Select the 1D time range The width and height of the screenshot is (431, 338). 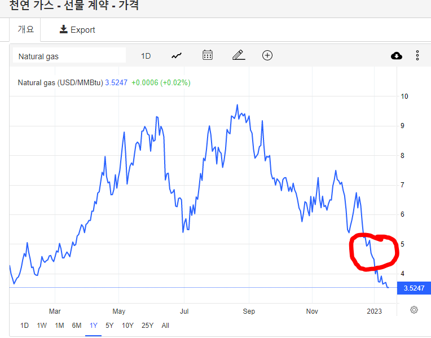point(24,326)
